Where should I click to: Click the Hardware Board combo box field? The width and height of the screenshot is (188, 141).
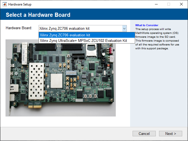[x=80, y=28]
